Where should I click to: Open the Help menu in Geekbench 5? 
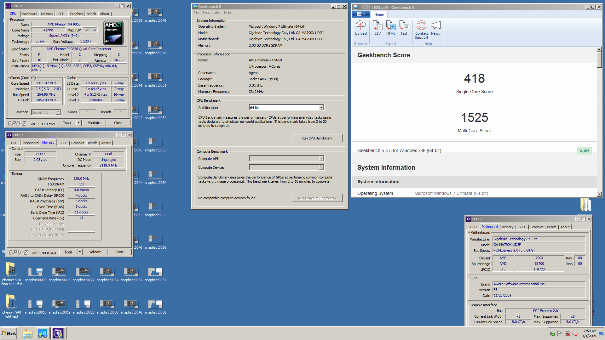227,13
